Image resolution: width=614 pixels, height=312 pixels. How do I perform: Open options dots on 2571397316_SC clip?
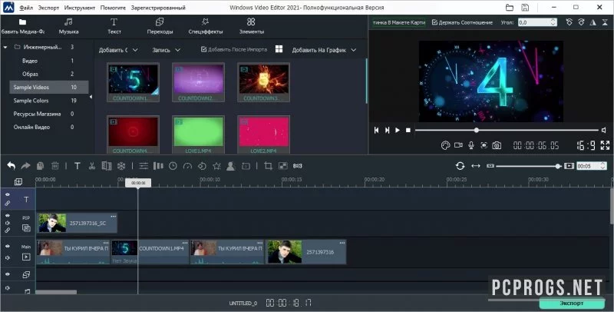point(113,216)
